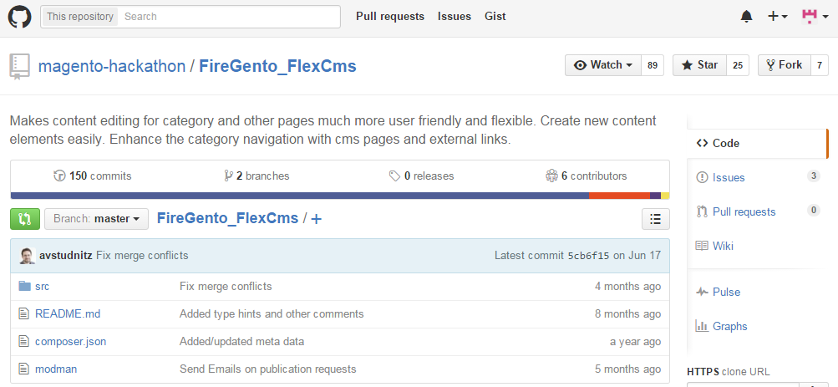Expand the Branch: master dropdown
The height and width of the screenshot is (387, 838).
point(96,219)
